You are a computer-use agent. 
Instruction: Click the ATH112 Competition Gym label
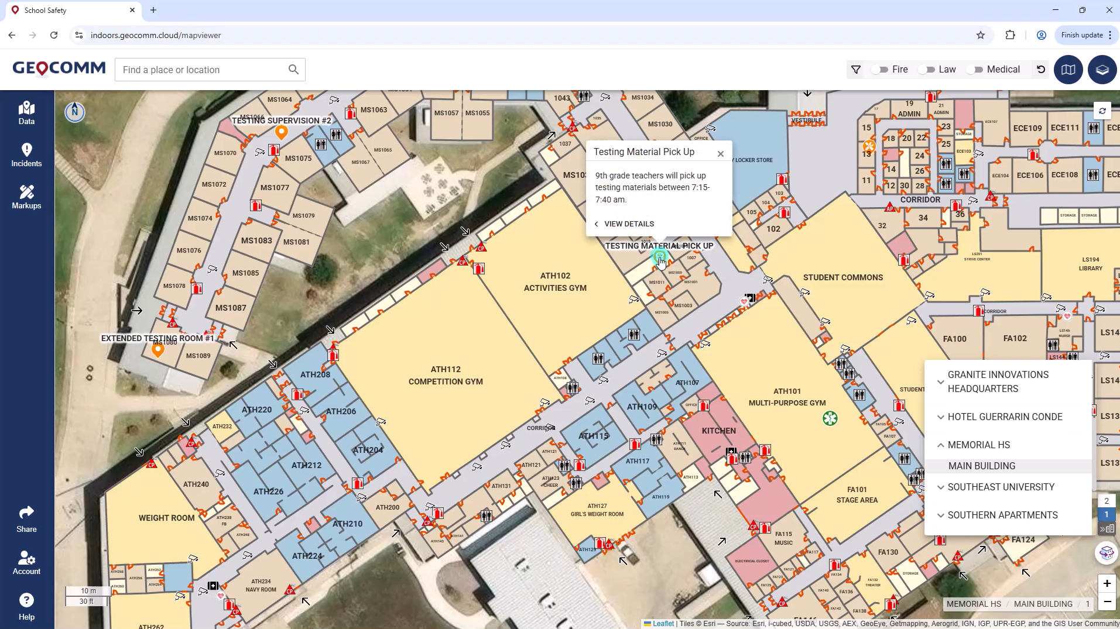(x=446, y=376)
